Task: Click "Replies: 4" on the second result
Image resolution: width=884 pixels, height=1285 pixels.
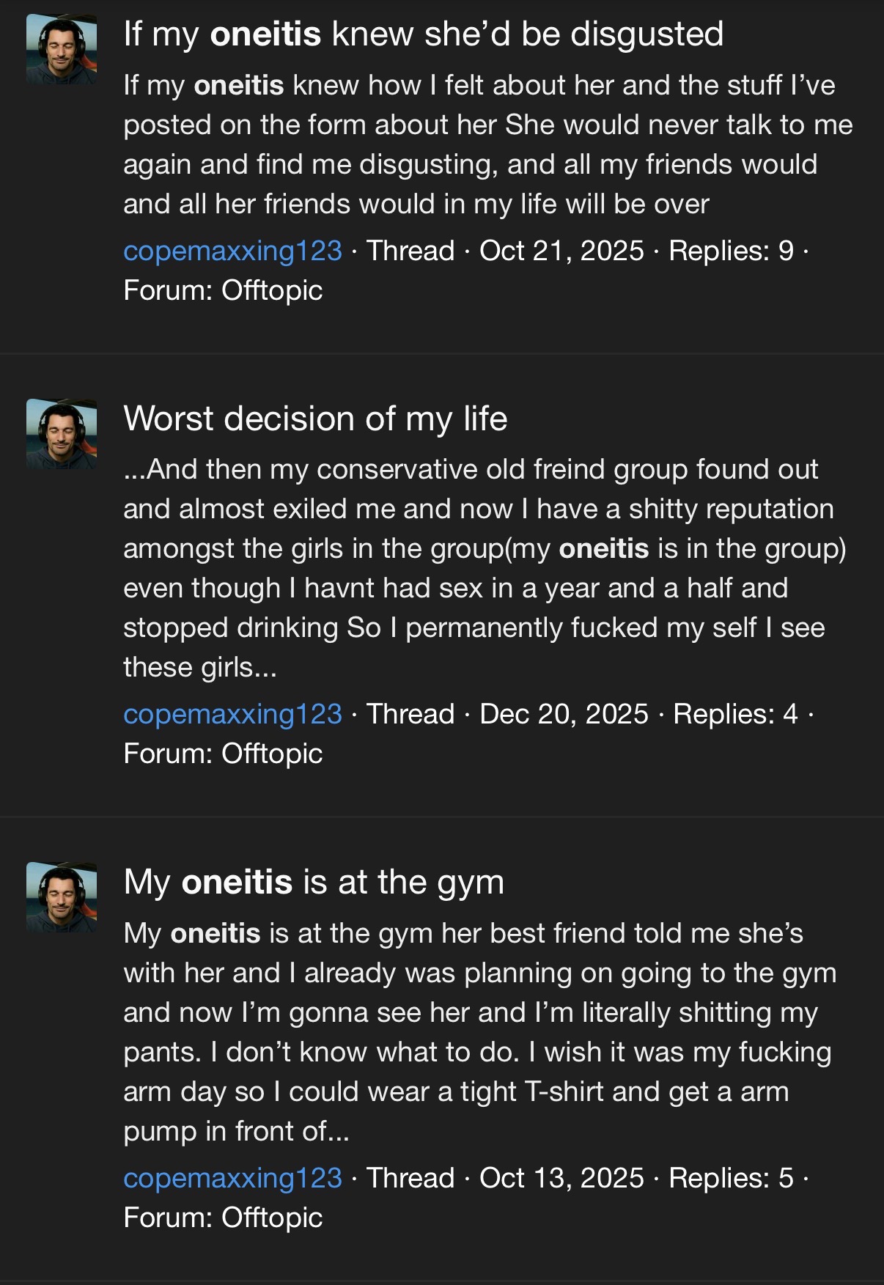Action: point(735,714)
